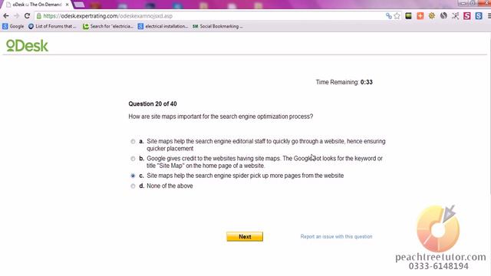Click the Time Remaining 0:33 counter
The width and height of the screenshot is (491, 276).
click(344, 82)
